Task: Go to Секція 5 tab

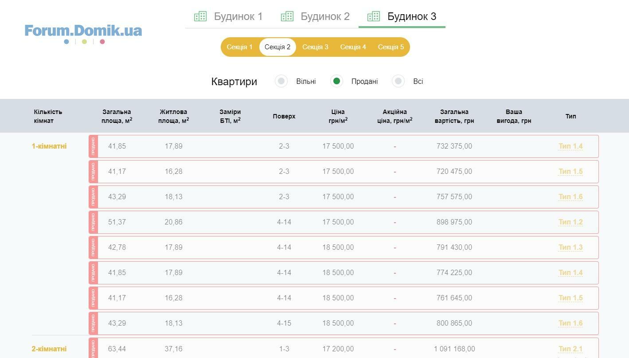Action: point(391,47)
